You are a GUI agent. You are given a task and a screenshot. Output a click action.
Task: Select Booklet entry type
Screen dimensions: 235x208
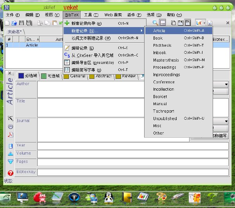tap(179, 97)
